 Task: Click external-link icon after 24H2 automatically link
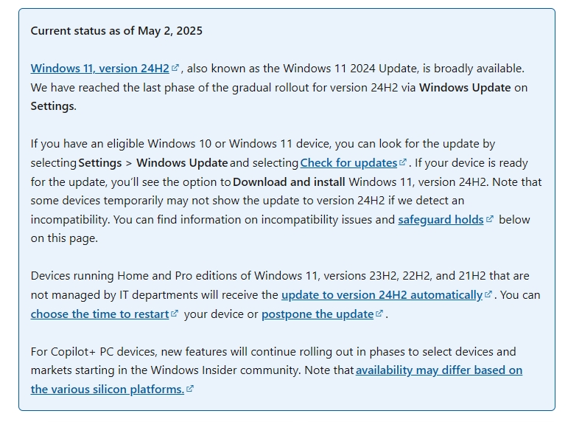pos(488,294)
